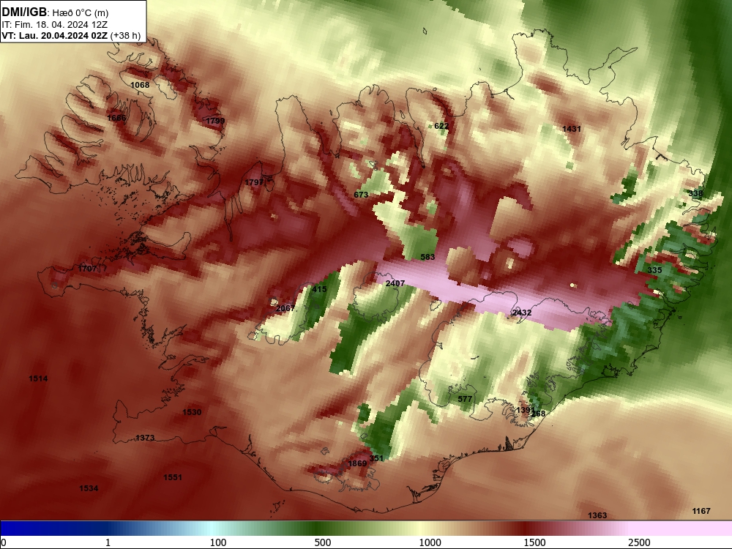The height and width of the screenshot is (549, 732).
Task: Select the IT: Fim. 18. 04. 2024 12Z line
Action: pos(54,25)
